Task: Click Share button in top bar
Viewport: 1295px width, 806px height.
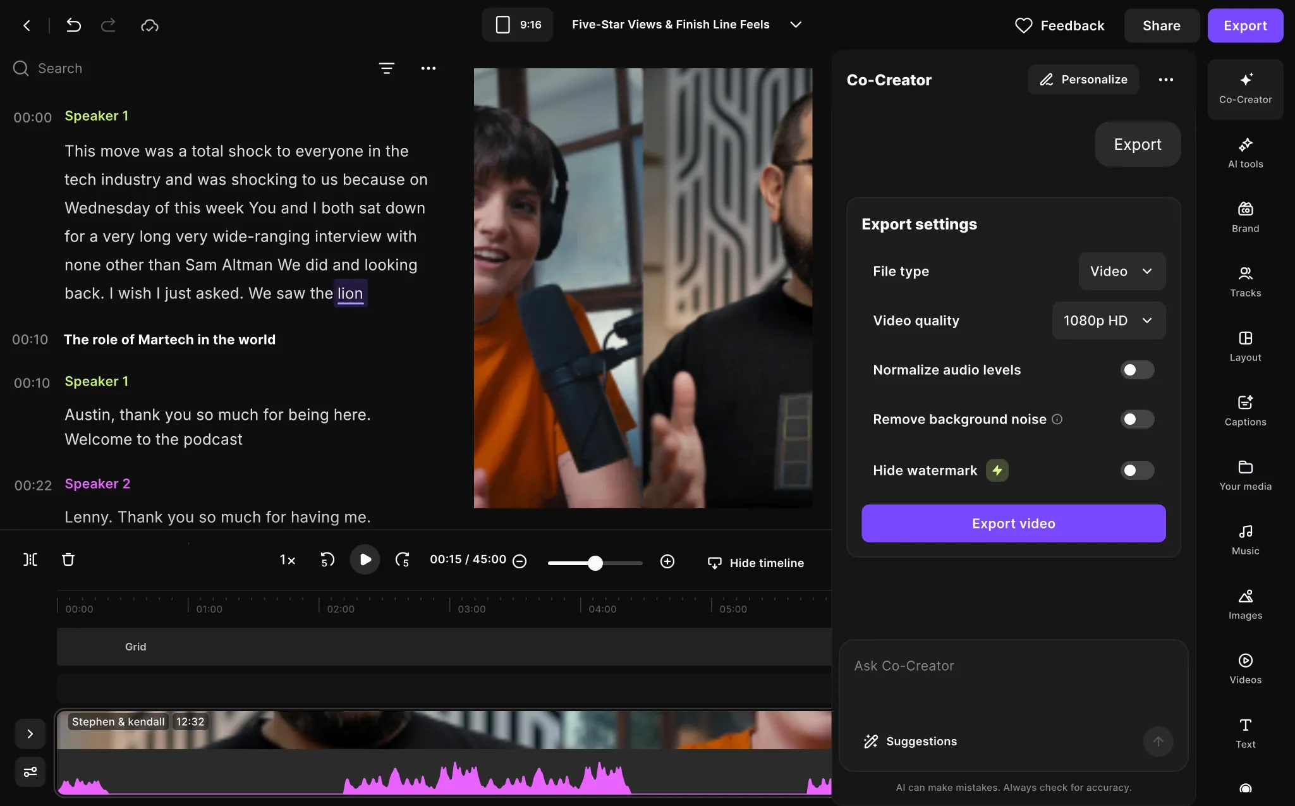Action: [1161, 25]
